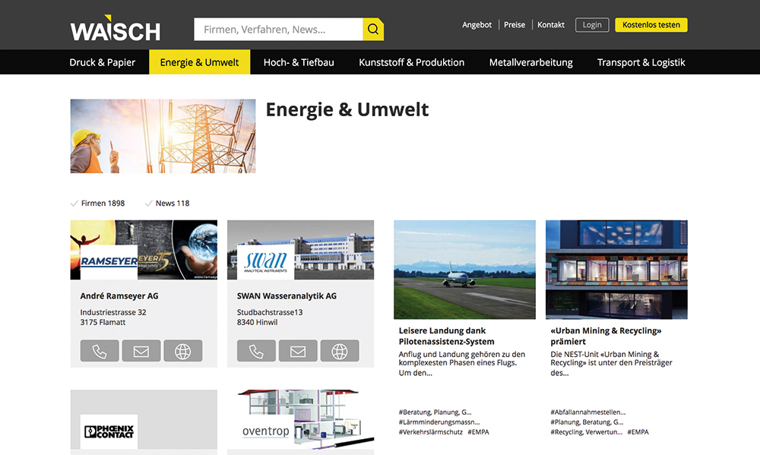This screenshot has height=455, width=760.
Task: Open the Hoch- & Tiefbau category
Action: pyautogui.click(x=299, y=62)
